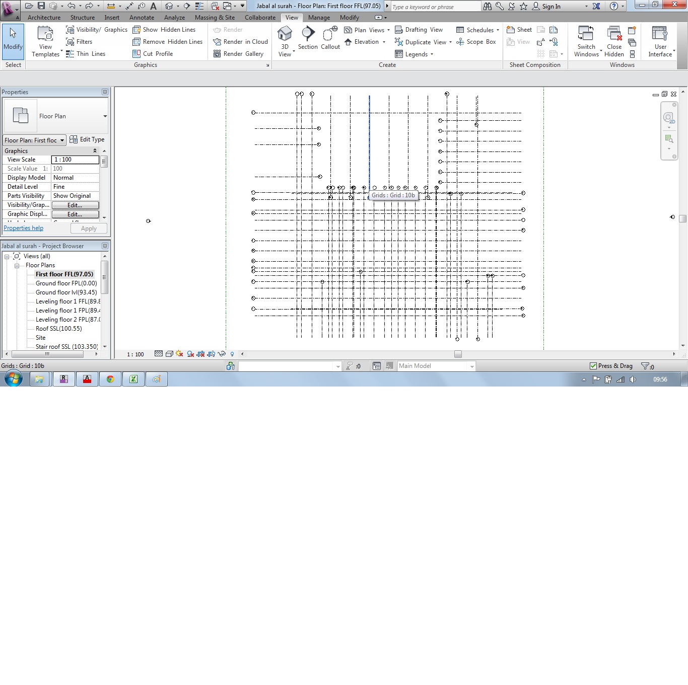Toggle sun path icon in view control bar

[179, 354]
